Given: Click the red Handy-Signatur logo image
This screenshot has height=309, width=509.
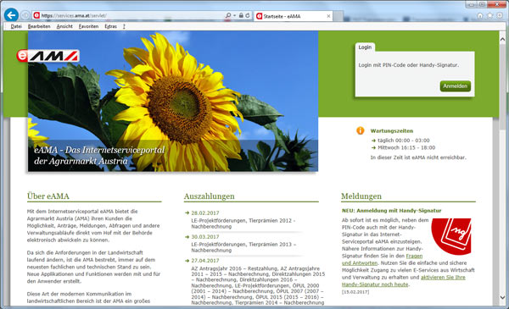Looking at the screenshot, I should 451,236.
